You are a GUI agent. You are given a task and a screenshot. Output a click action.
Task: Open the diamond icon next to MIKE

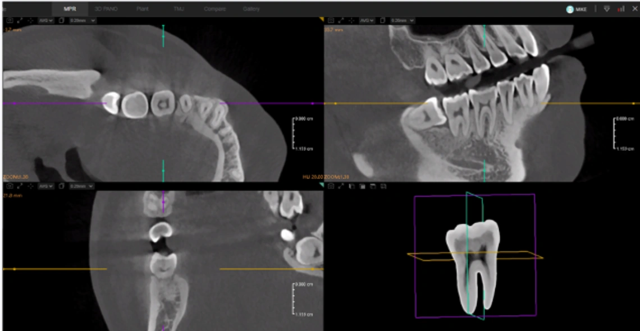(x=606, y=9)
